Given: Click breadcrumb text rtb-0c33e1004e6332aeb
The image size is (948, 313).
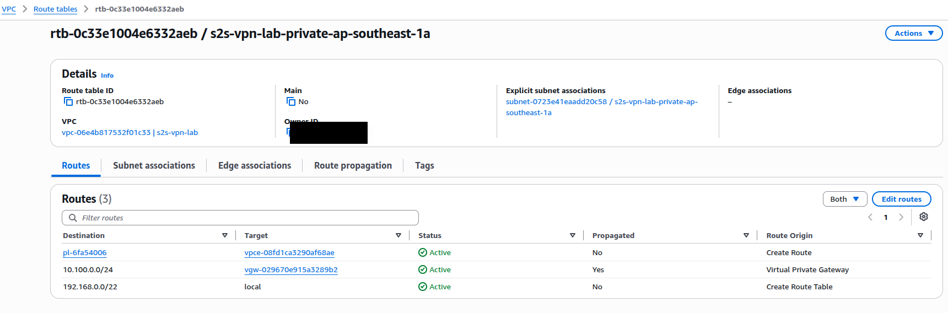Looking at the screenshot, I should pyautogui.click(x=139, y=9).
